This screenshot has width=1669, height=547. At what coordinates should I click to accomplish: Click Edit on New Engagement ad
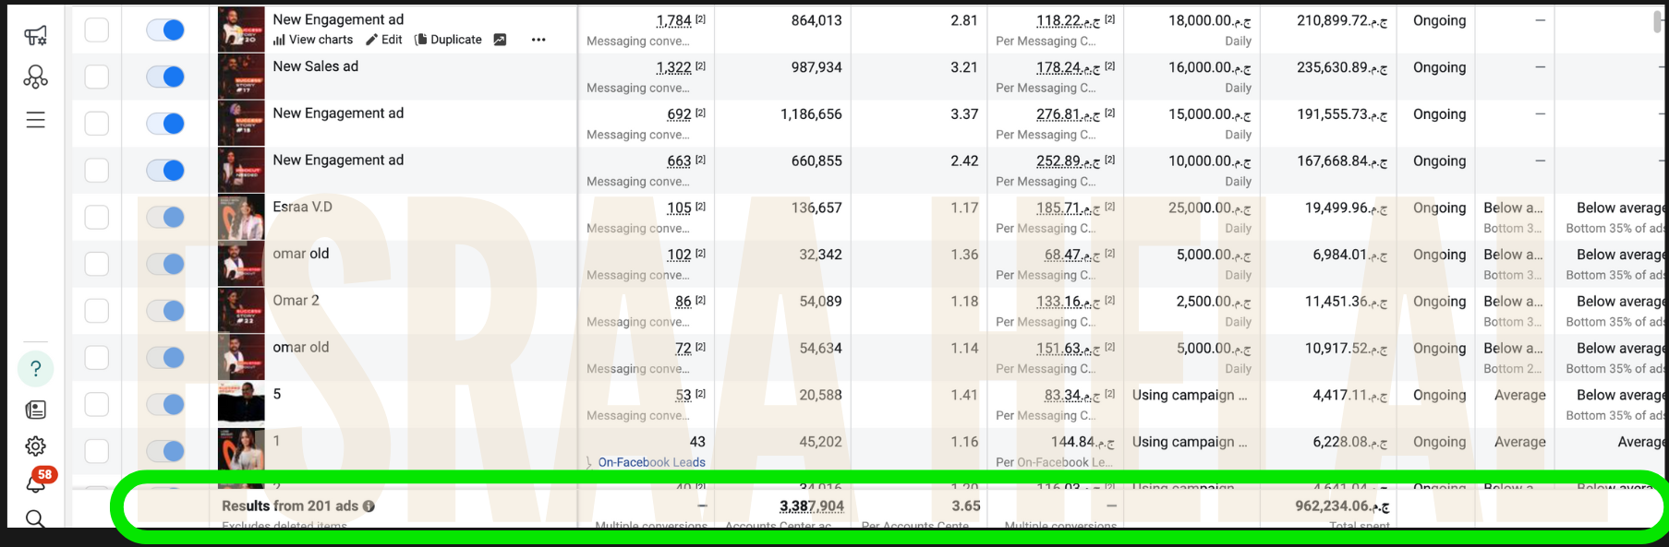tap(384, 40)
